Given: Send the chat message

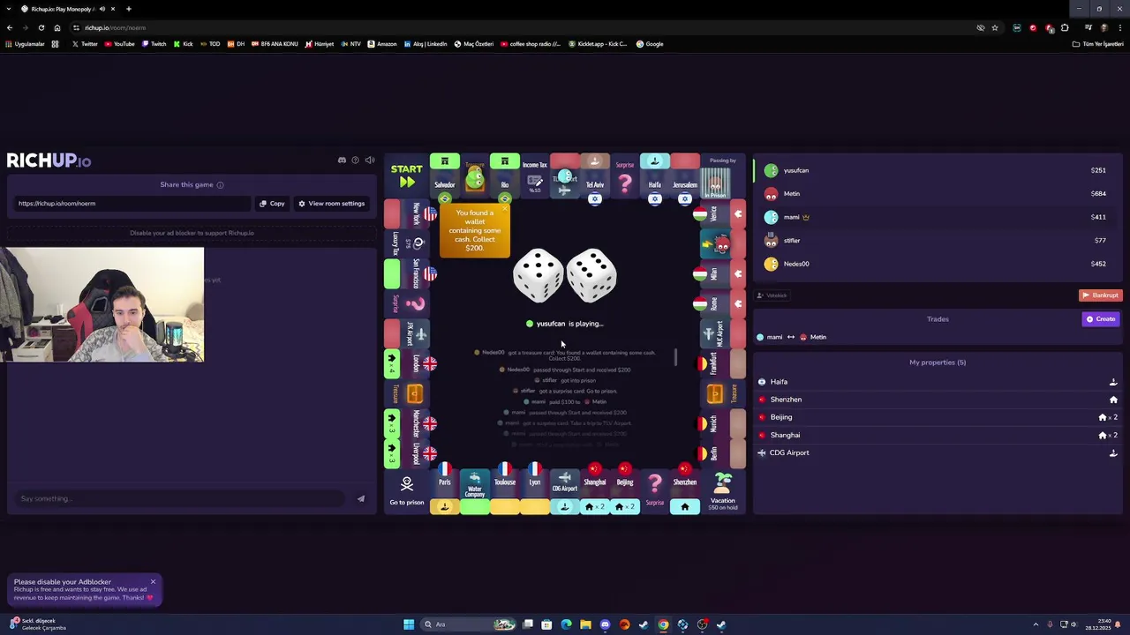Looking at the screenshot, I should (361, 499).
